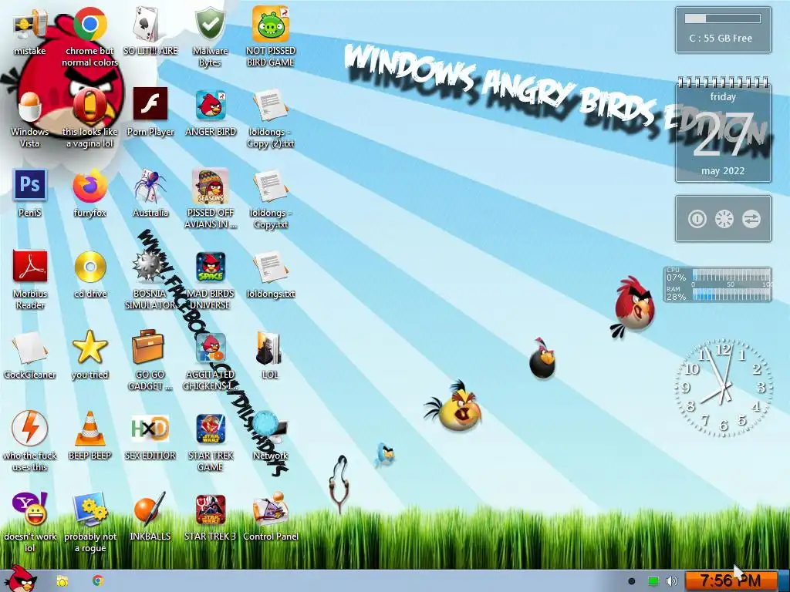The image size is (790, 592).
Task: Open the 'SO LIT!!! AIRE' card game
Action: point(150,24)
